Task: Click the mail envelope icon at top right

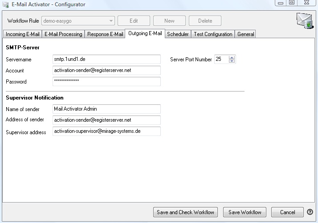Action: (305, 21)
